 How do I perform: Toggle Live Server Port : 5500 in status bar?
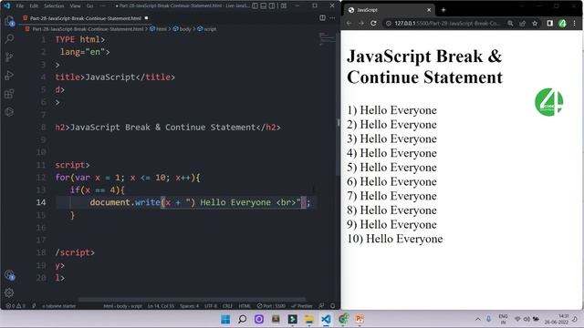[271, 306]
